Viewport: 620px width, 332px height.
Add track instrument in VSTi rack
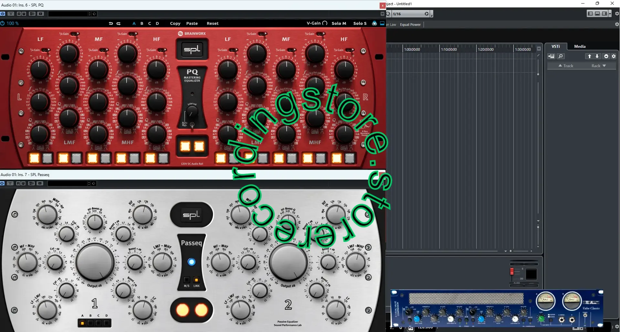pyautogui.click(x=551, y=56)
